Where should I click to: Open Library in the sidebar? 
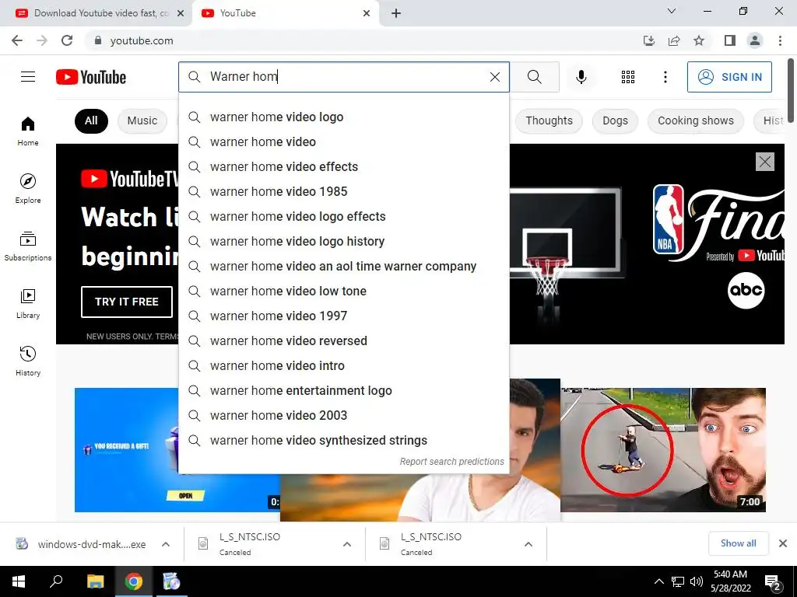[x=28, y=303]
